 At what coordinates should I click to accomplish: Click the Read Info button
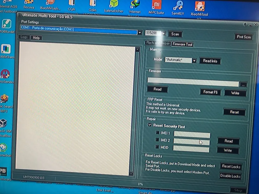click(210, 61)
